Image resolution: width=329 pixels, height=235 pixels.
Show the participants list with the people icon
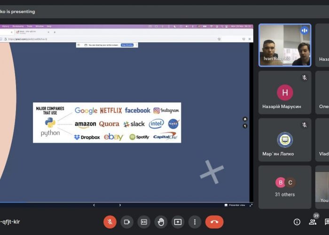coord(312,222)
